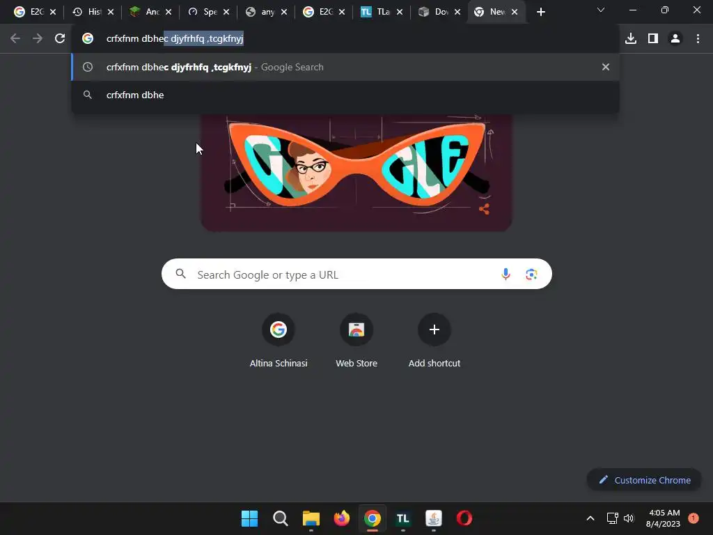Click the Search Google or type a URL box
Image resolution: width=713 pixels, height=535 pixels.
(356, 274)
